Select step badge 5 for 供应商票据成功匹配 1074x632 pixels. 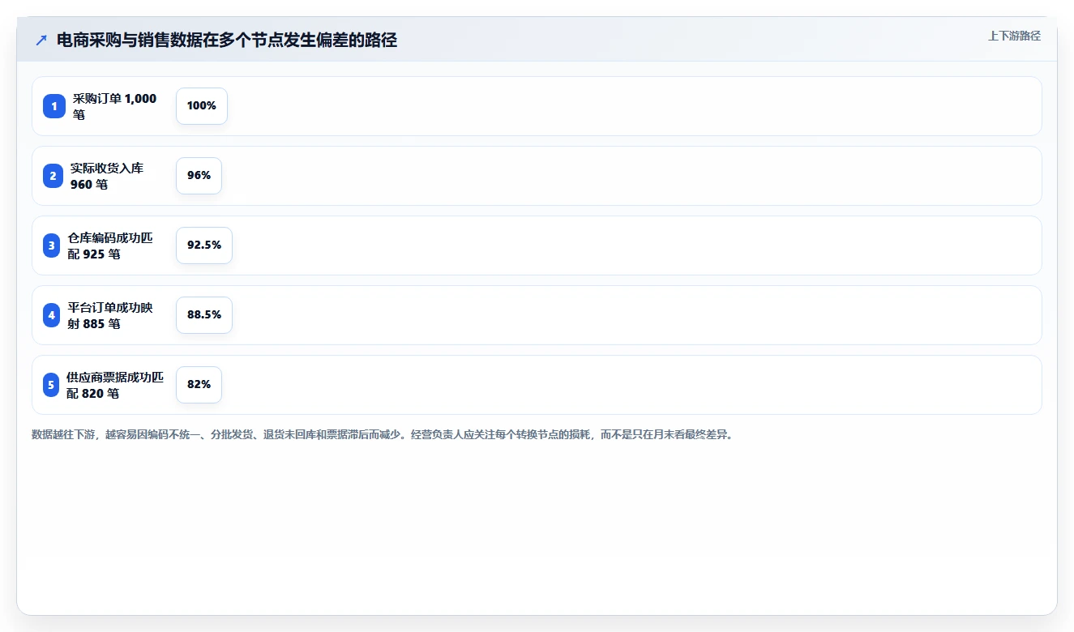(51, 385)
